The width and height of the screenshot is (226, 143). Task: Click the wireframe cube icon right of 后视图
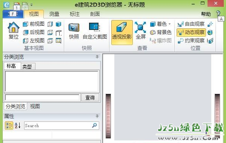pyautogui.click(x=50, y=33)
